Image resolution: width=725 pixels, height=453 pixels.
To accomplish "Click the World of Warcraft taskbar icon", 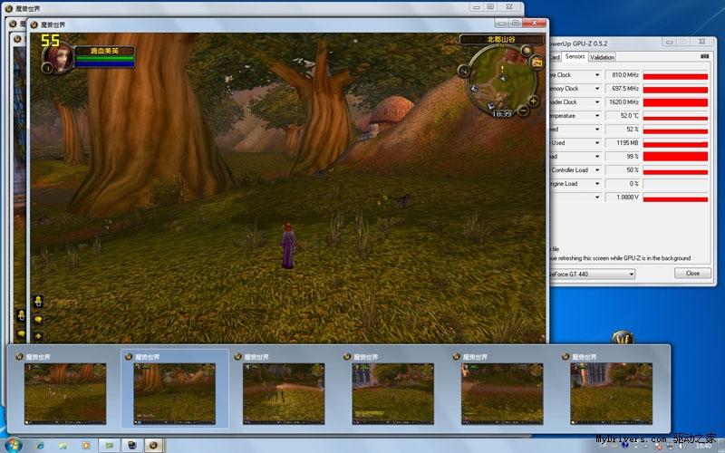I will click(x=153, y=446).
